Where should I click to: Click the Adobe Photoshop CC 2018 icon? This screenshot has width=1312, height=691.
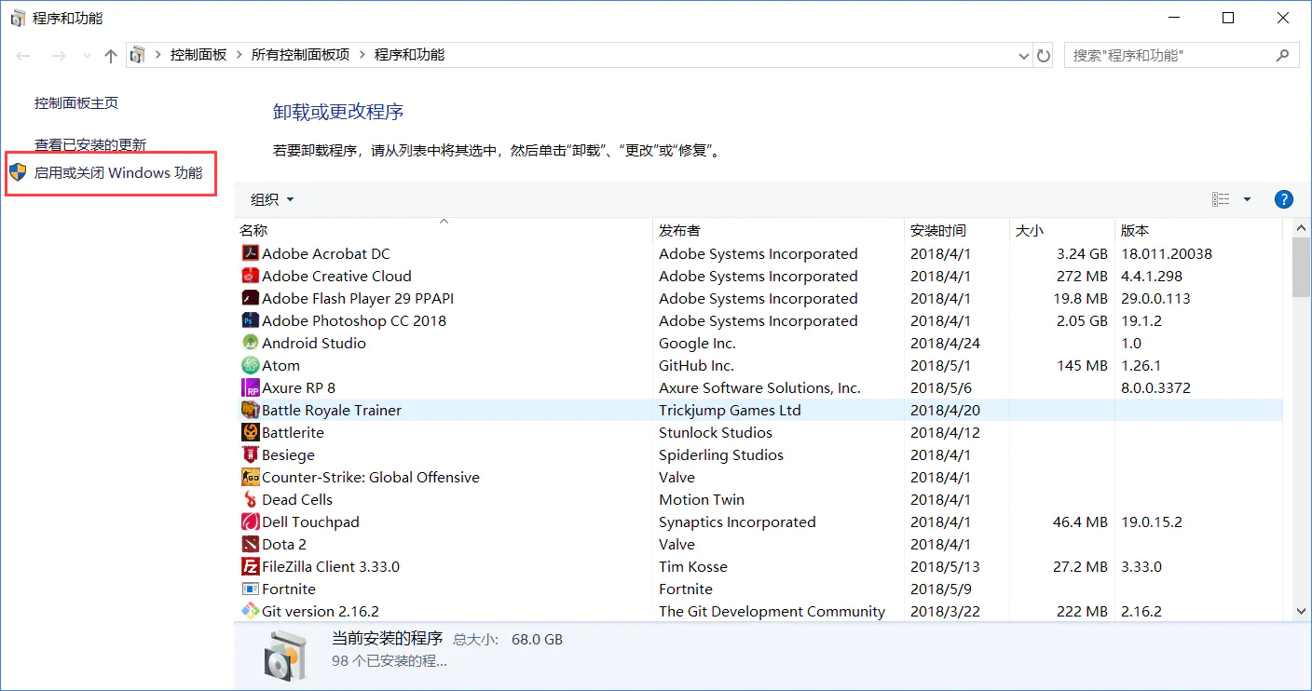[250, 320]
